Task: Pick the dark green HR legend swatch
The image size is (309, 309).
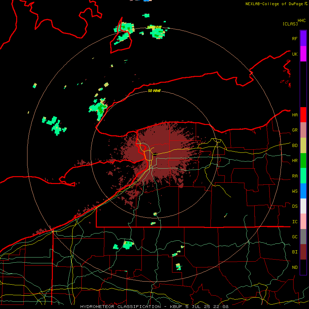Action: (303, 161)
